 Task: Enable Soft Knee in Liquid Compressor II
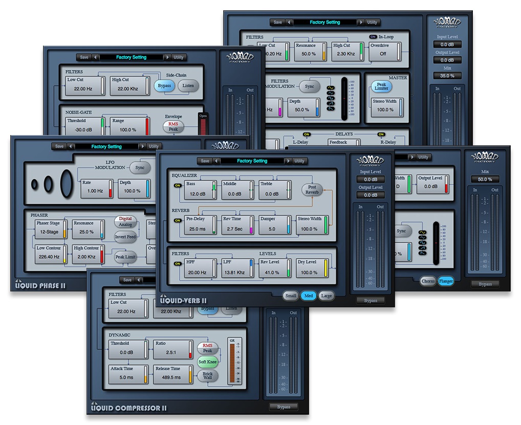(x=207, y=362)
